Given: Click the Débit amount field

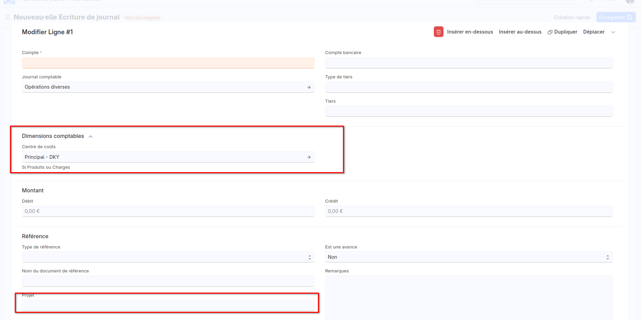Looking at the screenshot, I should tap(168, 211).
